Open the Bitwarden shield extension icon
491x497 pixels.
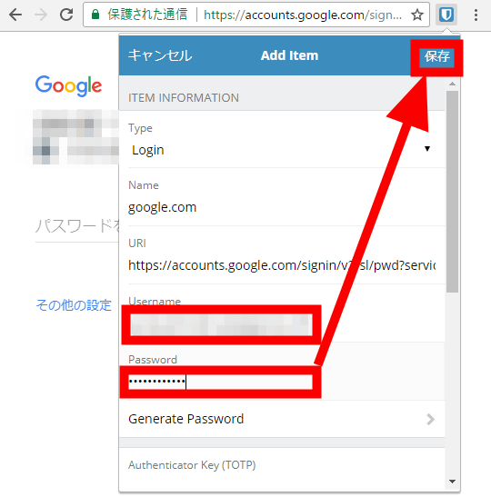click(x=446, y=15)
